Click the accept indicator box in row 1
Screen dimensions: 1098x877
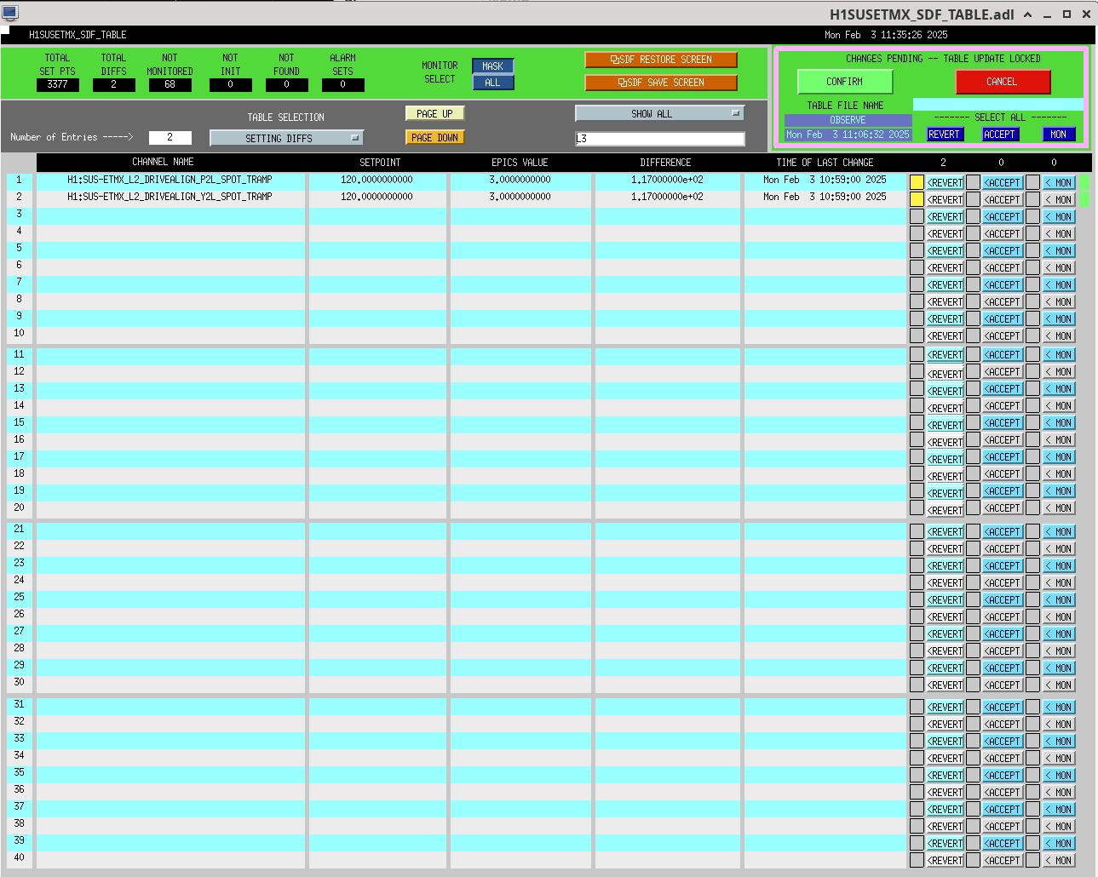(x=973, y=182)
